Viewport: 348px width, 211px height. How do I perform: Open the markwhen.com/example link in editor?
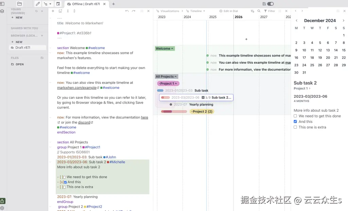(x=77, y=87)
